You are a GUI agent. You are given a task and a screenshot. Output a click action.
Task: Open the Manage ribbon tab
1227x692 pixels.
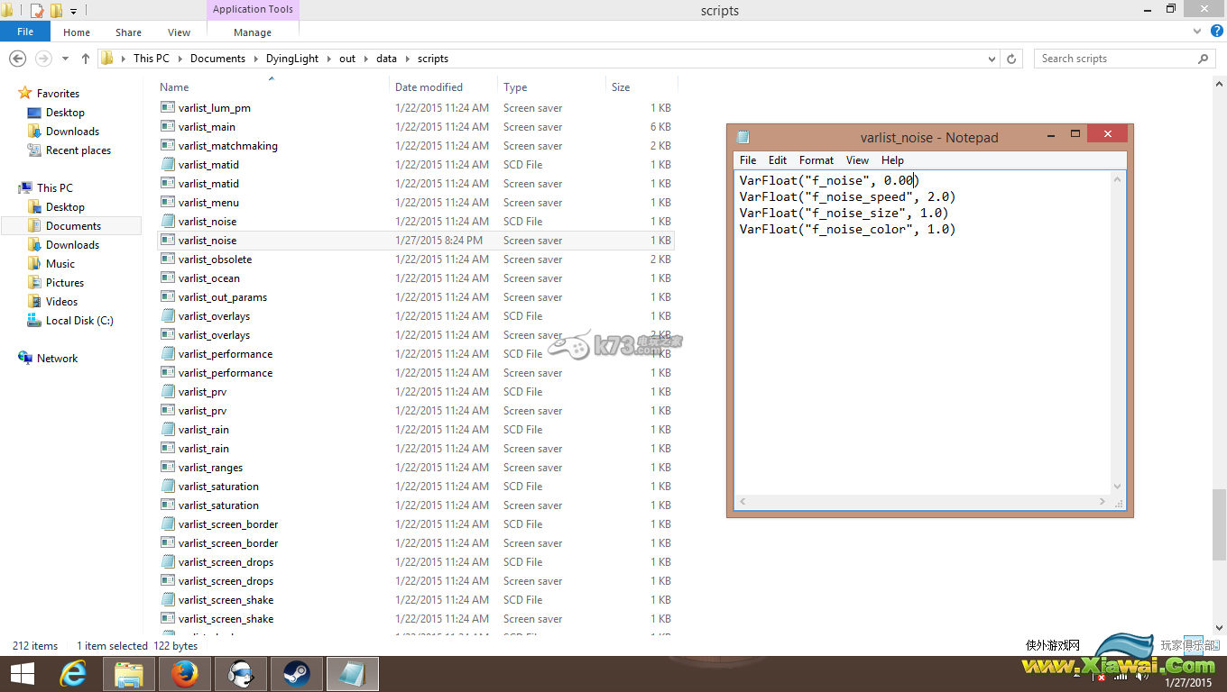click(x=253, y=32)
